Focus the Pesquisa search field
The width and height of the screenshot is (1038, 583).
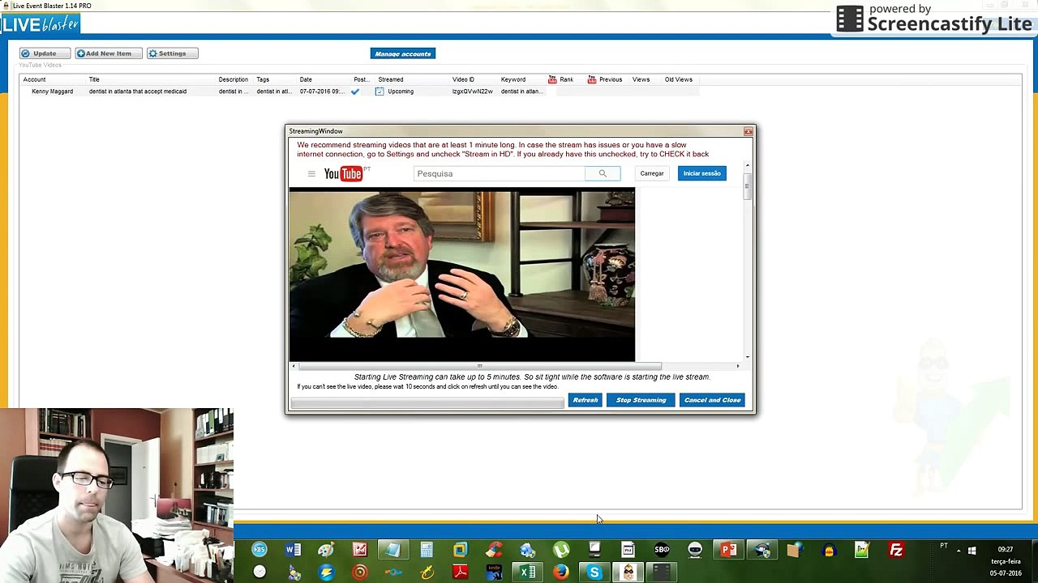[x=500, y=173]
